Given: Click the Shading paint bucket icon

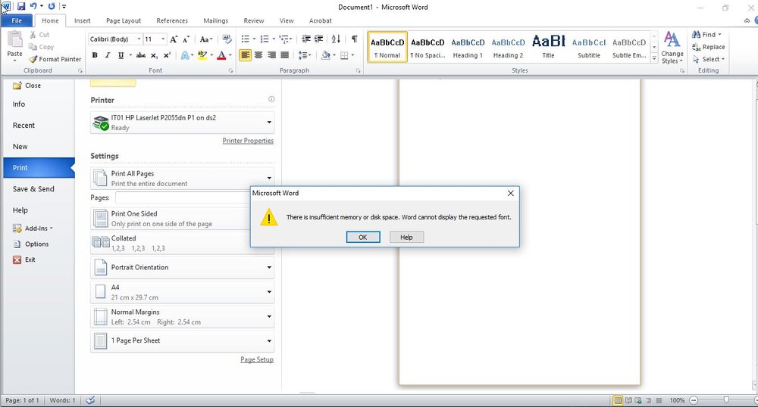Looking at the screenshot, I should click(326, 55).
